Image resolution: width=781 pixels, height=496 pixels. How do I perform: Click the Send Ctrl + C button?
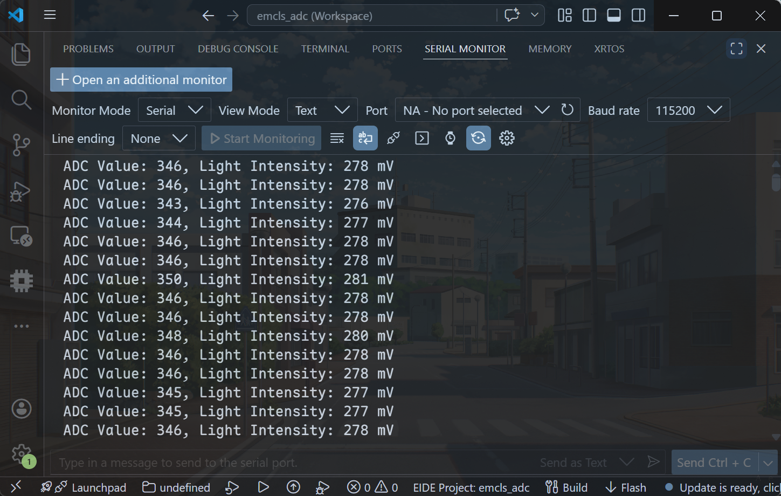[714, 463]
